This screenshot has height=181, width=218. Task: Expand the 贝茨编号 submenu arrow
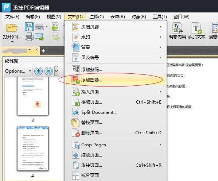160,57
